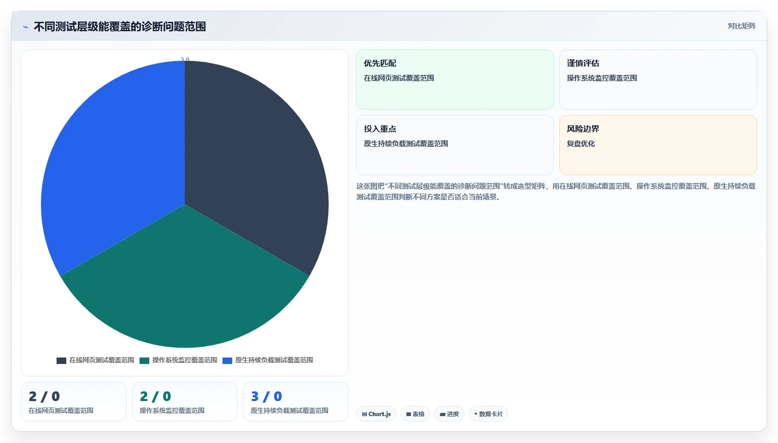
Task: Open the 谨慎评估 card
Action: (658, 80)
